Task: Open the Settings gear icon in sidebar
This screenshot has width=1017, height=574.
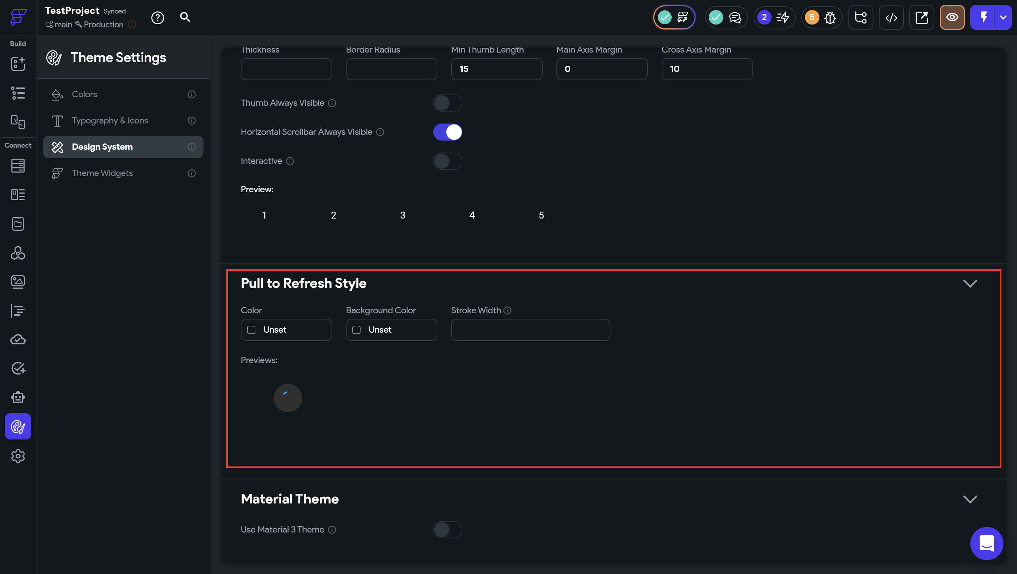Action: (18, 456)
